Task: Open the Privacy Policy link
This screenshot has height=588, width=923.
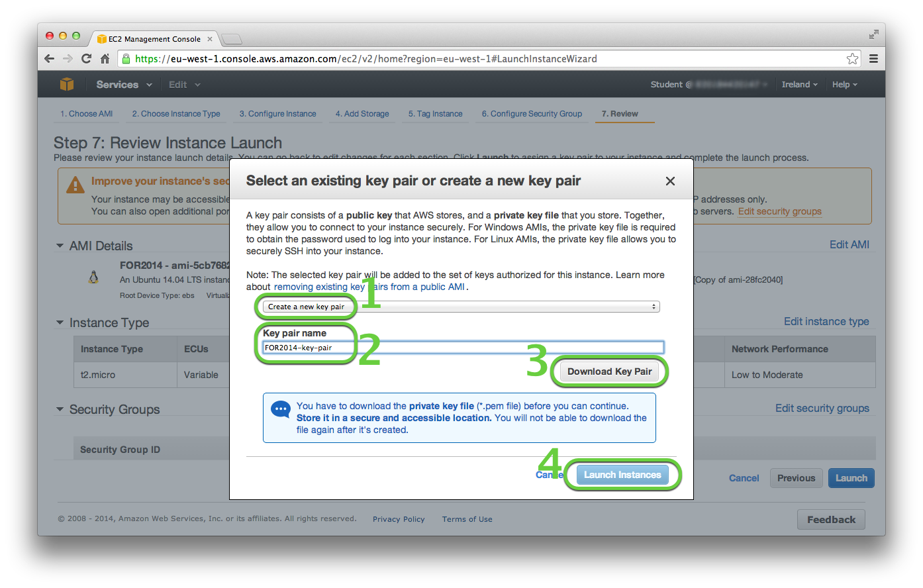Action: pyautogui.click(x=399, y=519)
